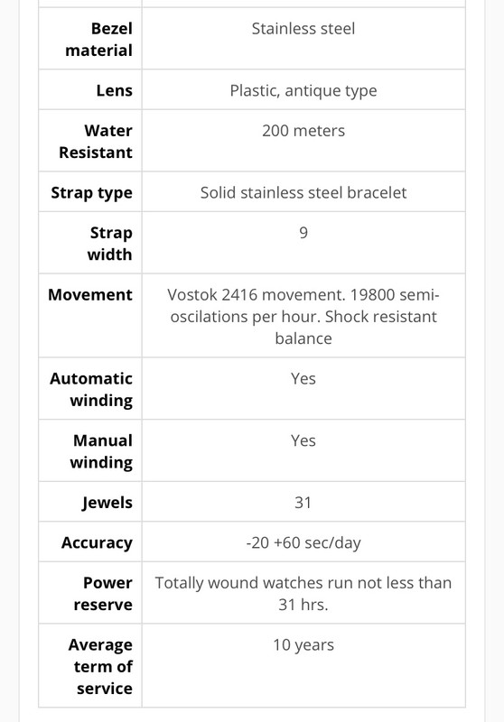The height and width of the screenshot is (722, 504).
Task: Select the Plastic, antique type text
Action: pyautogui.click(x=303, y=91)
